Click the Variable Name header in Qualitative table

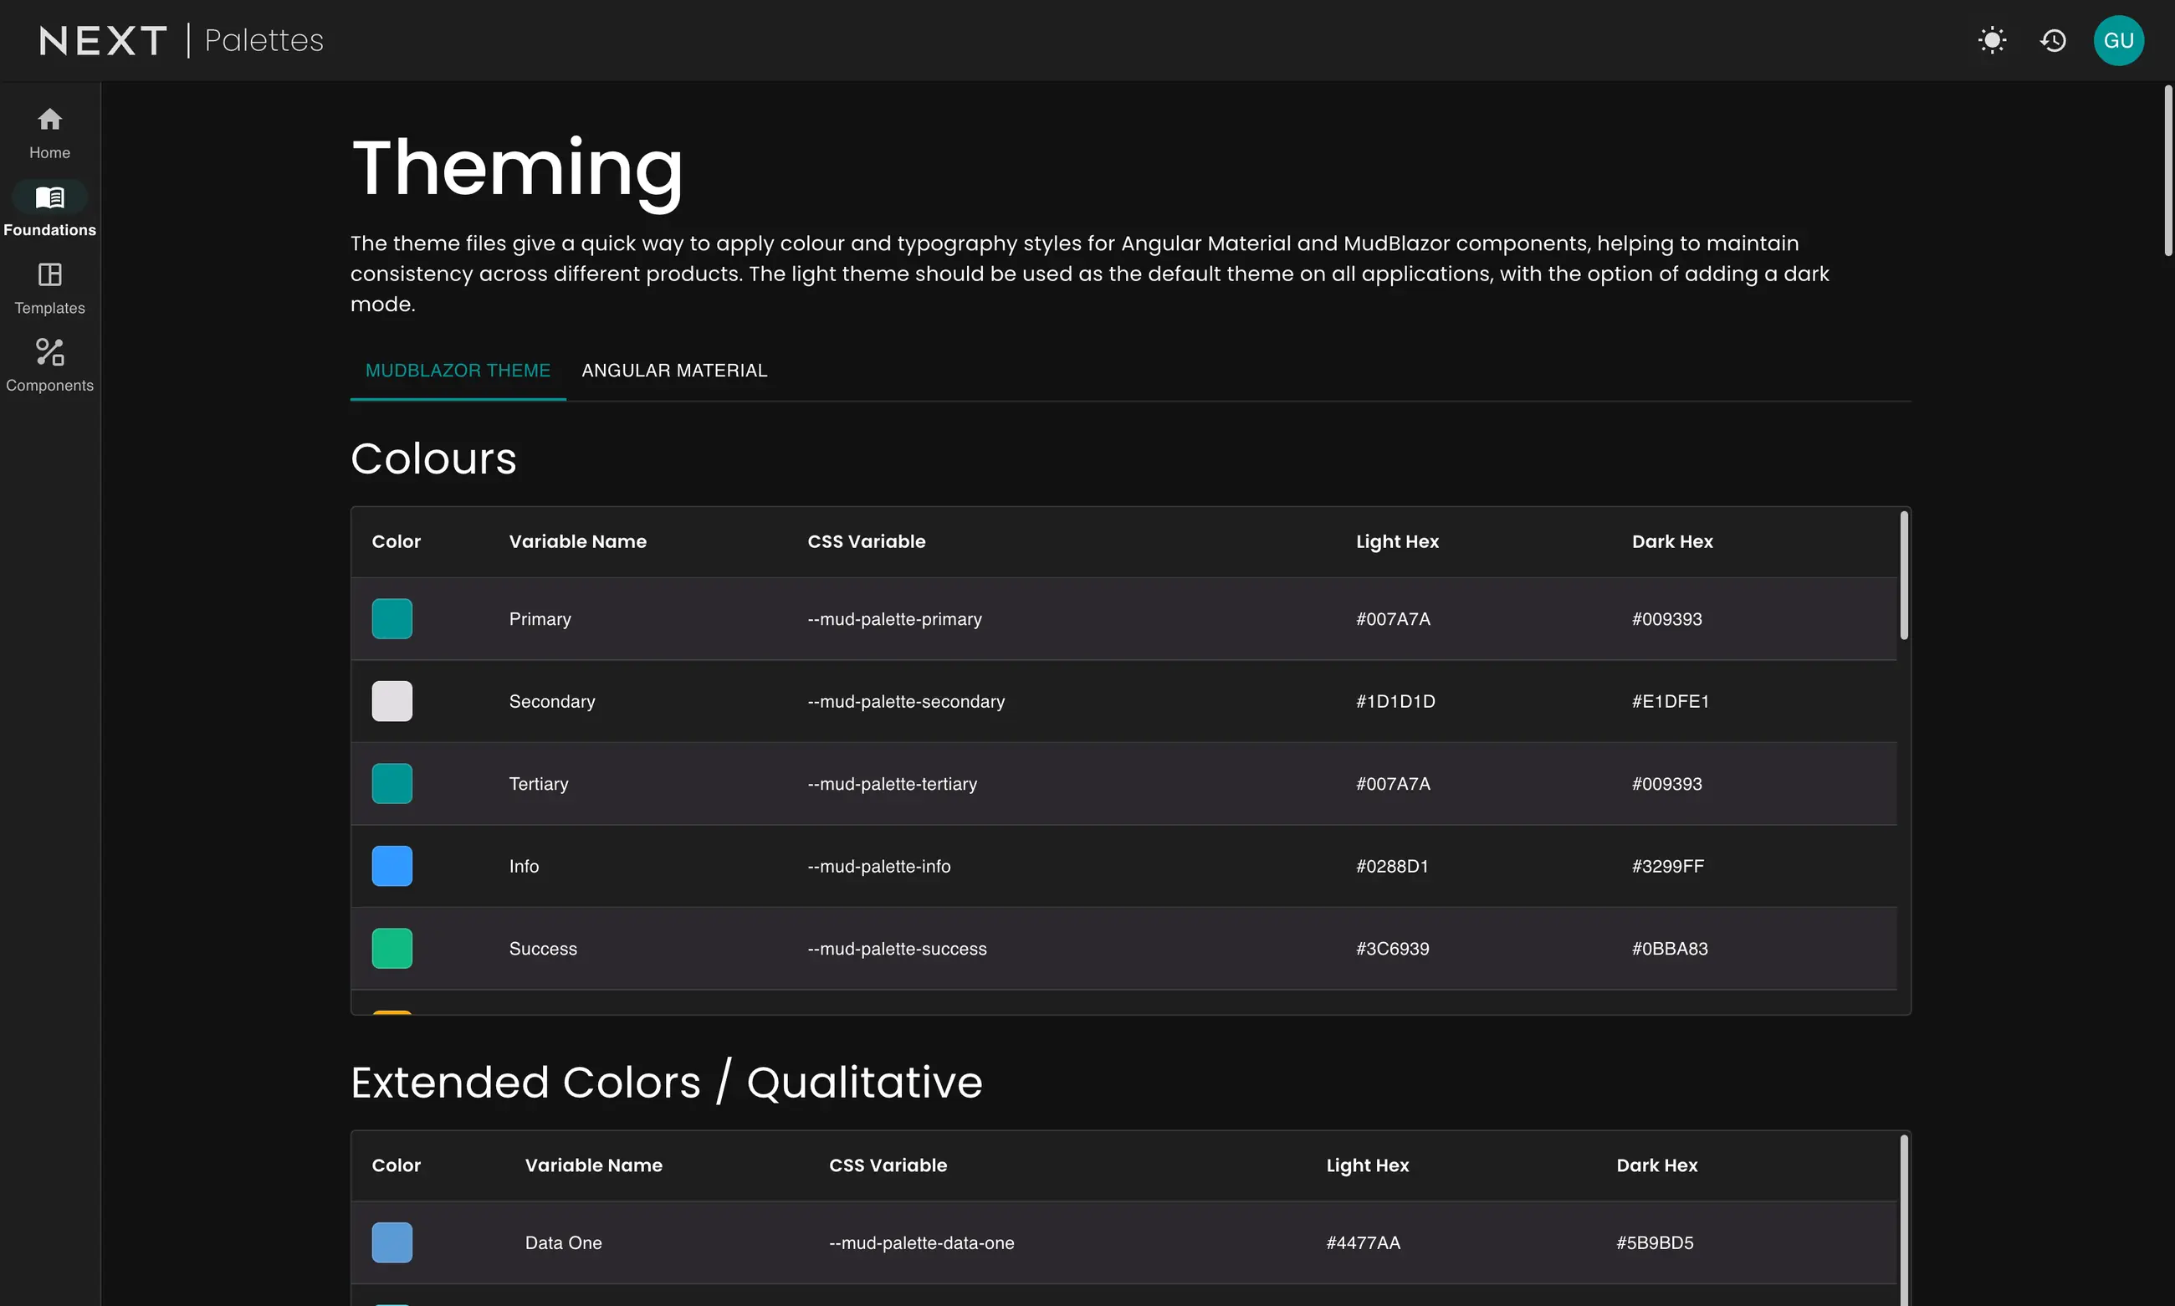coord(593,1166)
